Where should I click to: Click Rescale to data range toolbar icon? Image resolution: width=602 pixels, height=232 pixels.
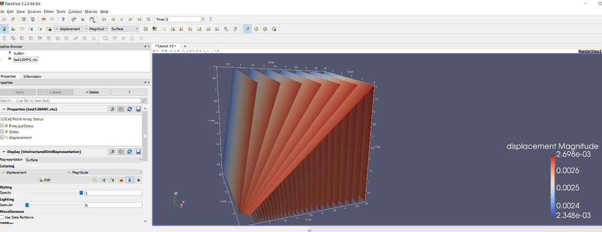coord(22,29)
